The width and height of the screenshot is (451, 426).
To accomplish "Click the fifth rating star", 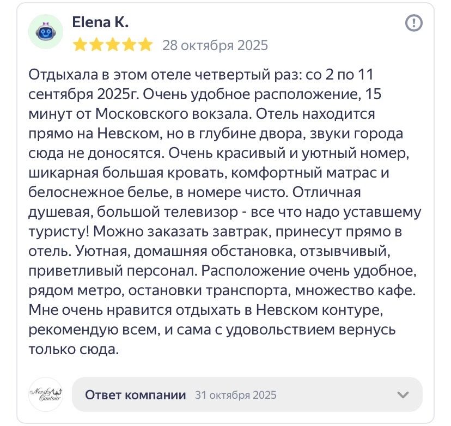I will coord(145,45).
